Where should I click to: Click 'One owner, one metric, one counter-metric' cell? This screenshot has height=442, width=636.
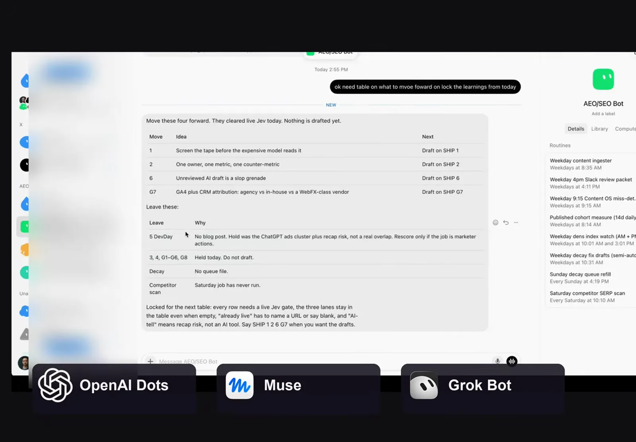pos(227,164)
